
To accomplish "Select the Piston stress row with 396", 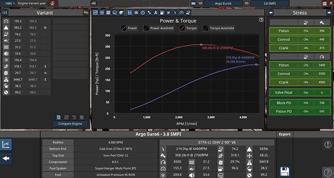I will click(300, 31).
